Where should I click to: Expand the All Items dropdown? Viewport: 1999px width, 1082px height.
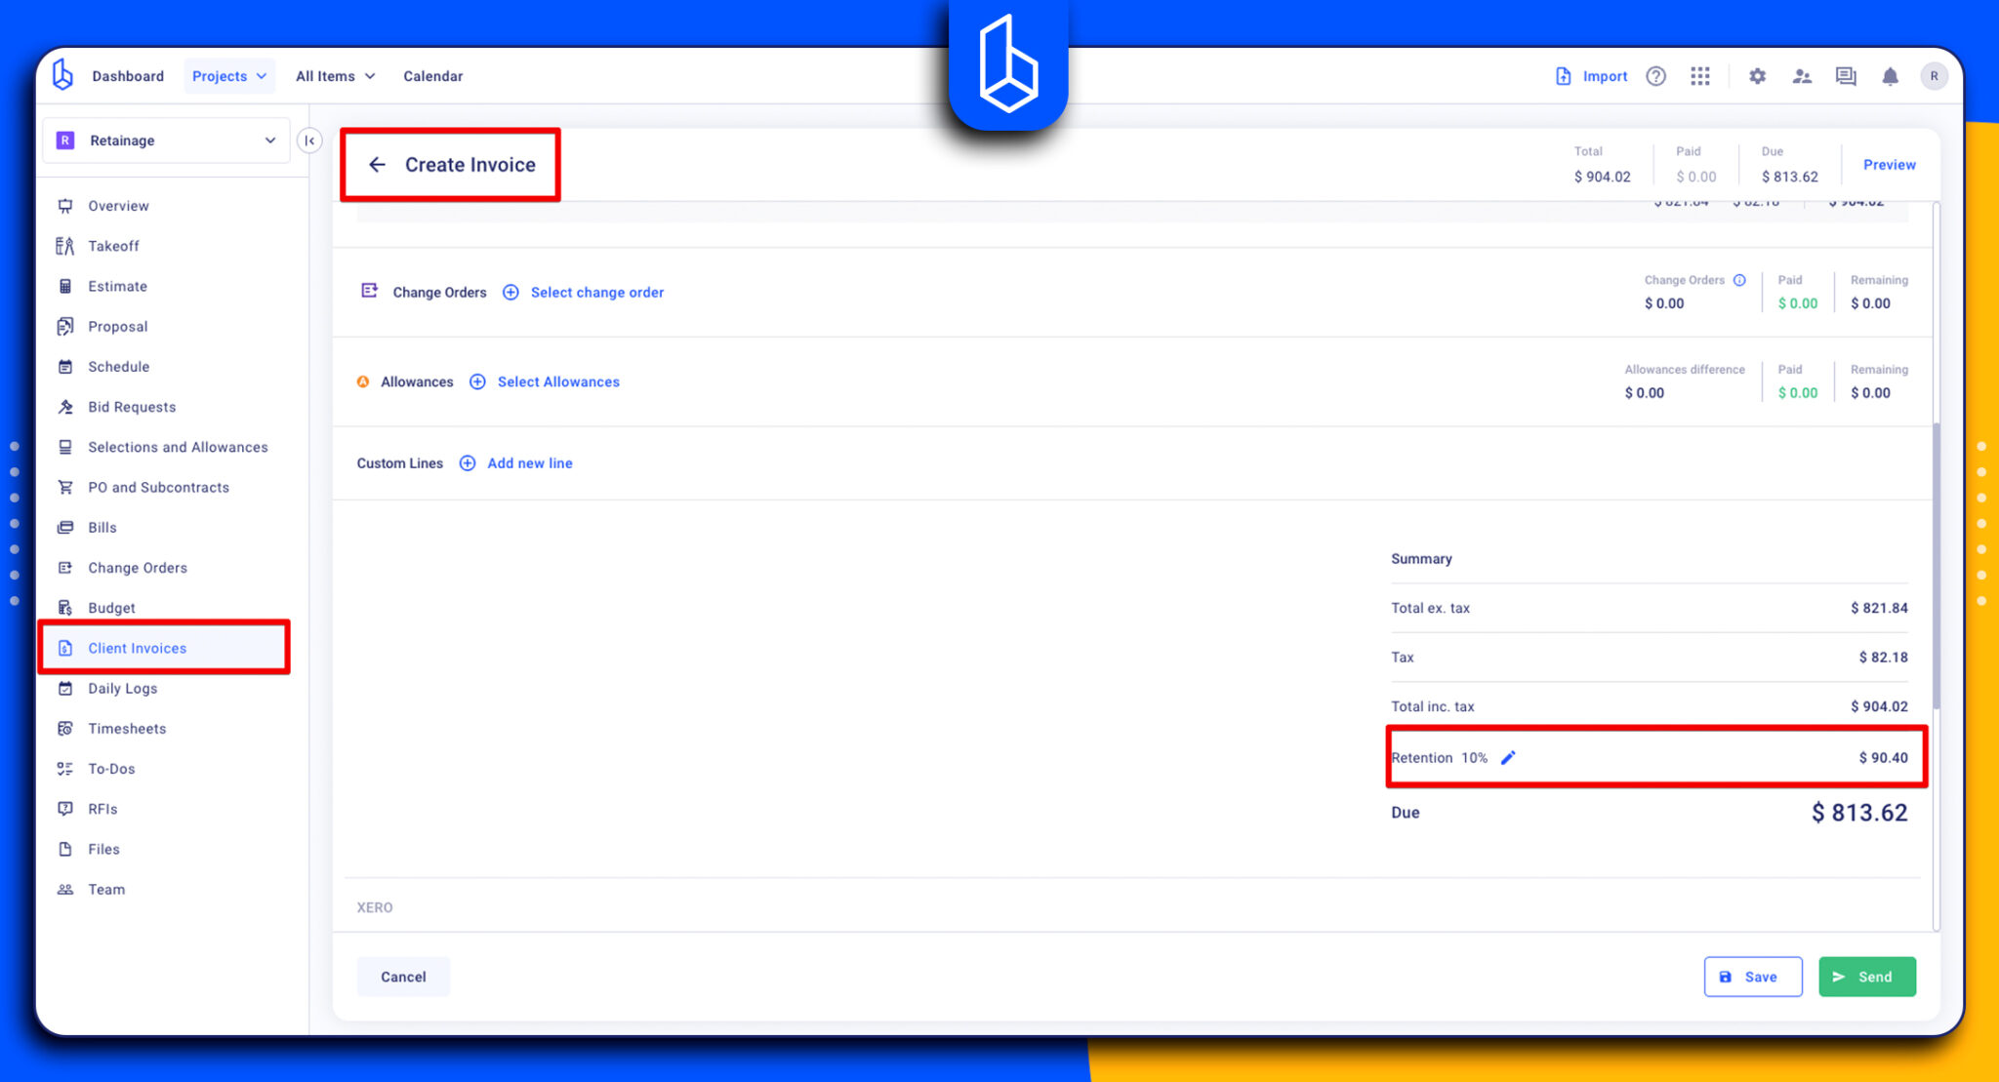[x=335, y=76]
